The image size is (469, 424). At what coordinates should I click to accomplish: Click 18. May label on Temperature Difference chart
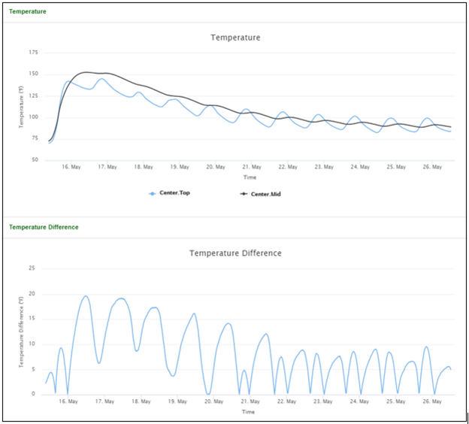141,401
